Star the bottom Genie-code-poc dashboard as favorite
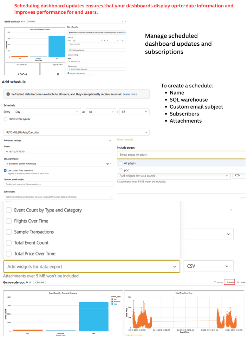 [30, 282]
